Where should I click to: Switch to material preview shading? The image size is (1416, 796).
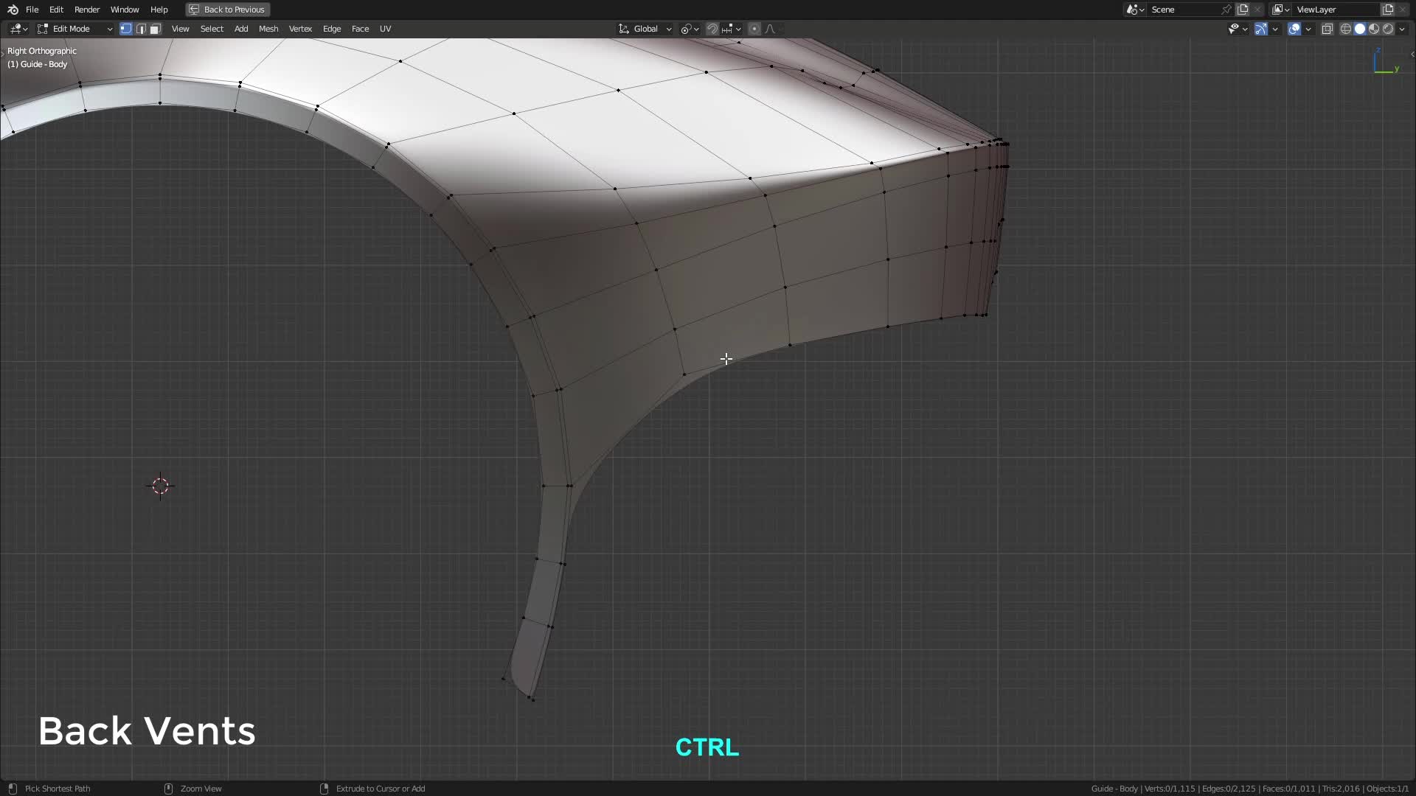[x=1374, y=29]
